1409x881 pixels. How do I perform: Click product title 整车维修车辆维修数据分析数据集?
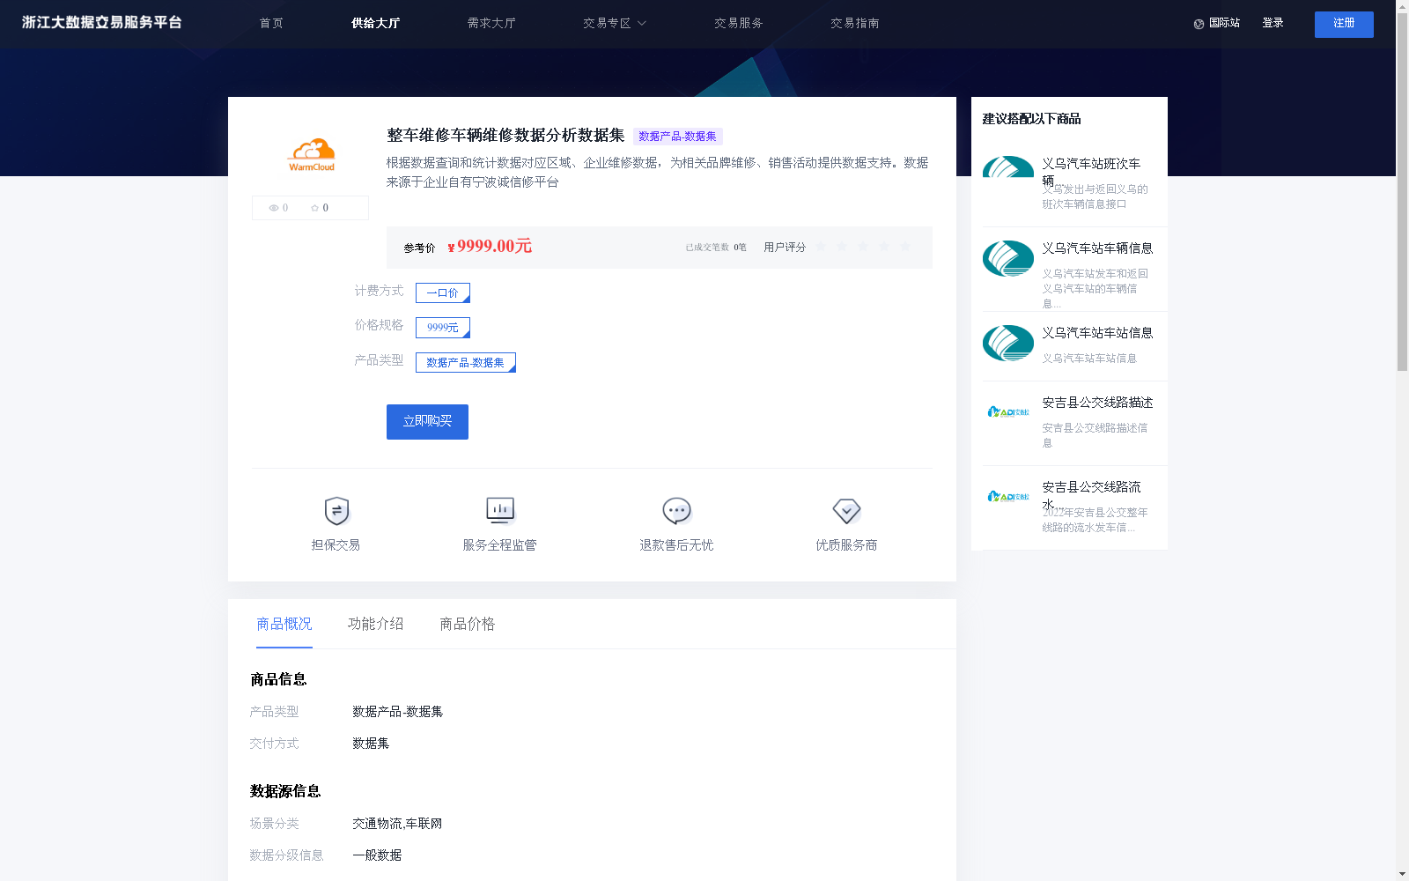[505, 136]
